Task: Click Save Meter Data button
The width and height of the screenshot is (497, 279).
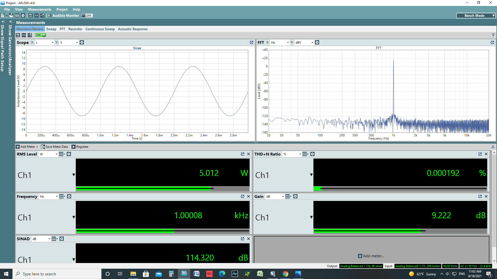Action: 54,147
